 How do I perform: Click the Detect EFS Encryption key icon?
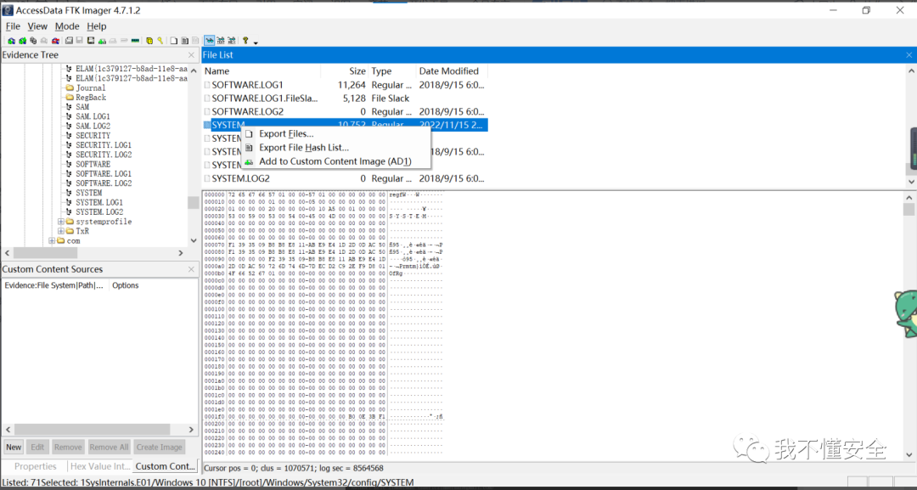(160, 41)
